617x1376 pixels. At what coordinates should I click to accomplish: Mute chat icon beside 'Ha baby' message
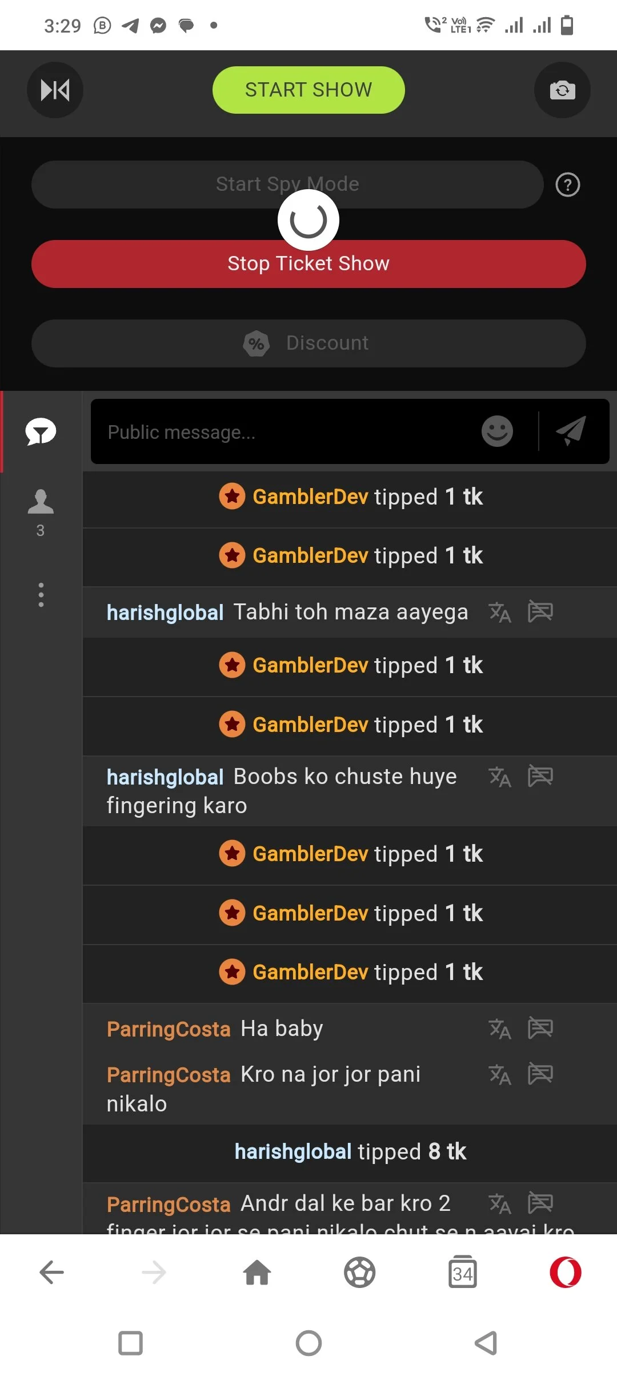coord(540,1028)
